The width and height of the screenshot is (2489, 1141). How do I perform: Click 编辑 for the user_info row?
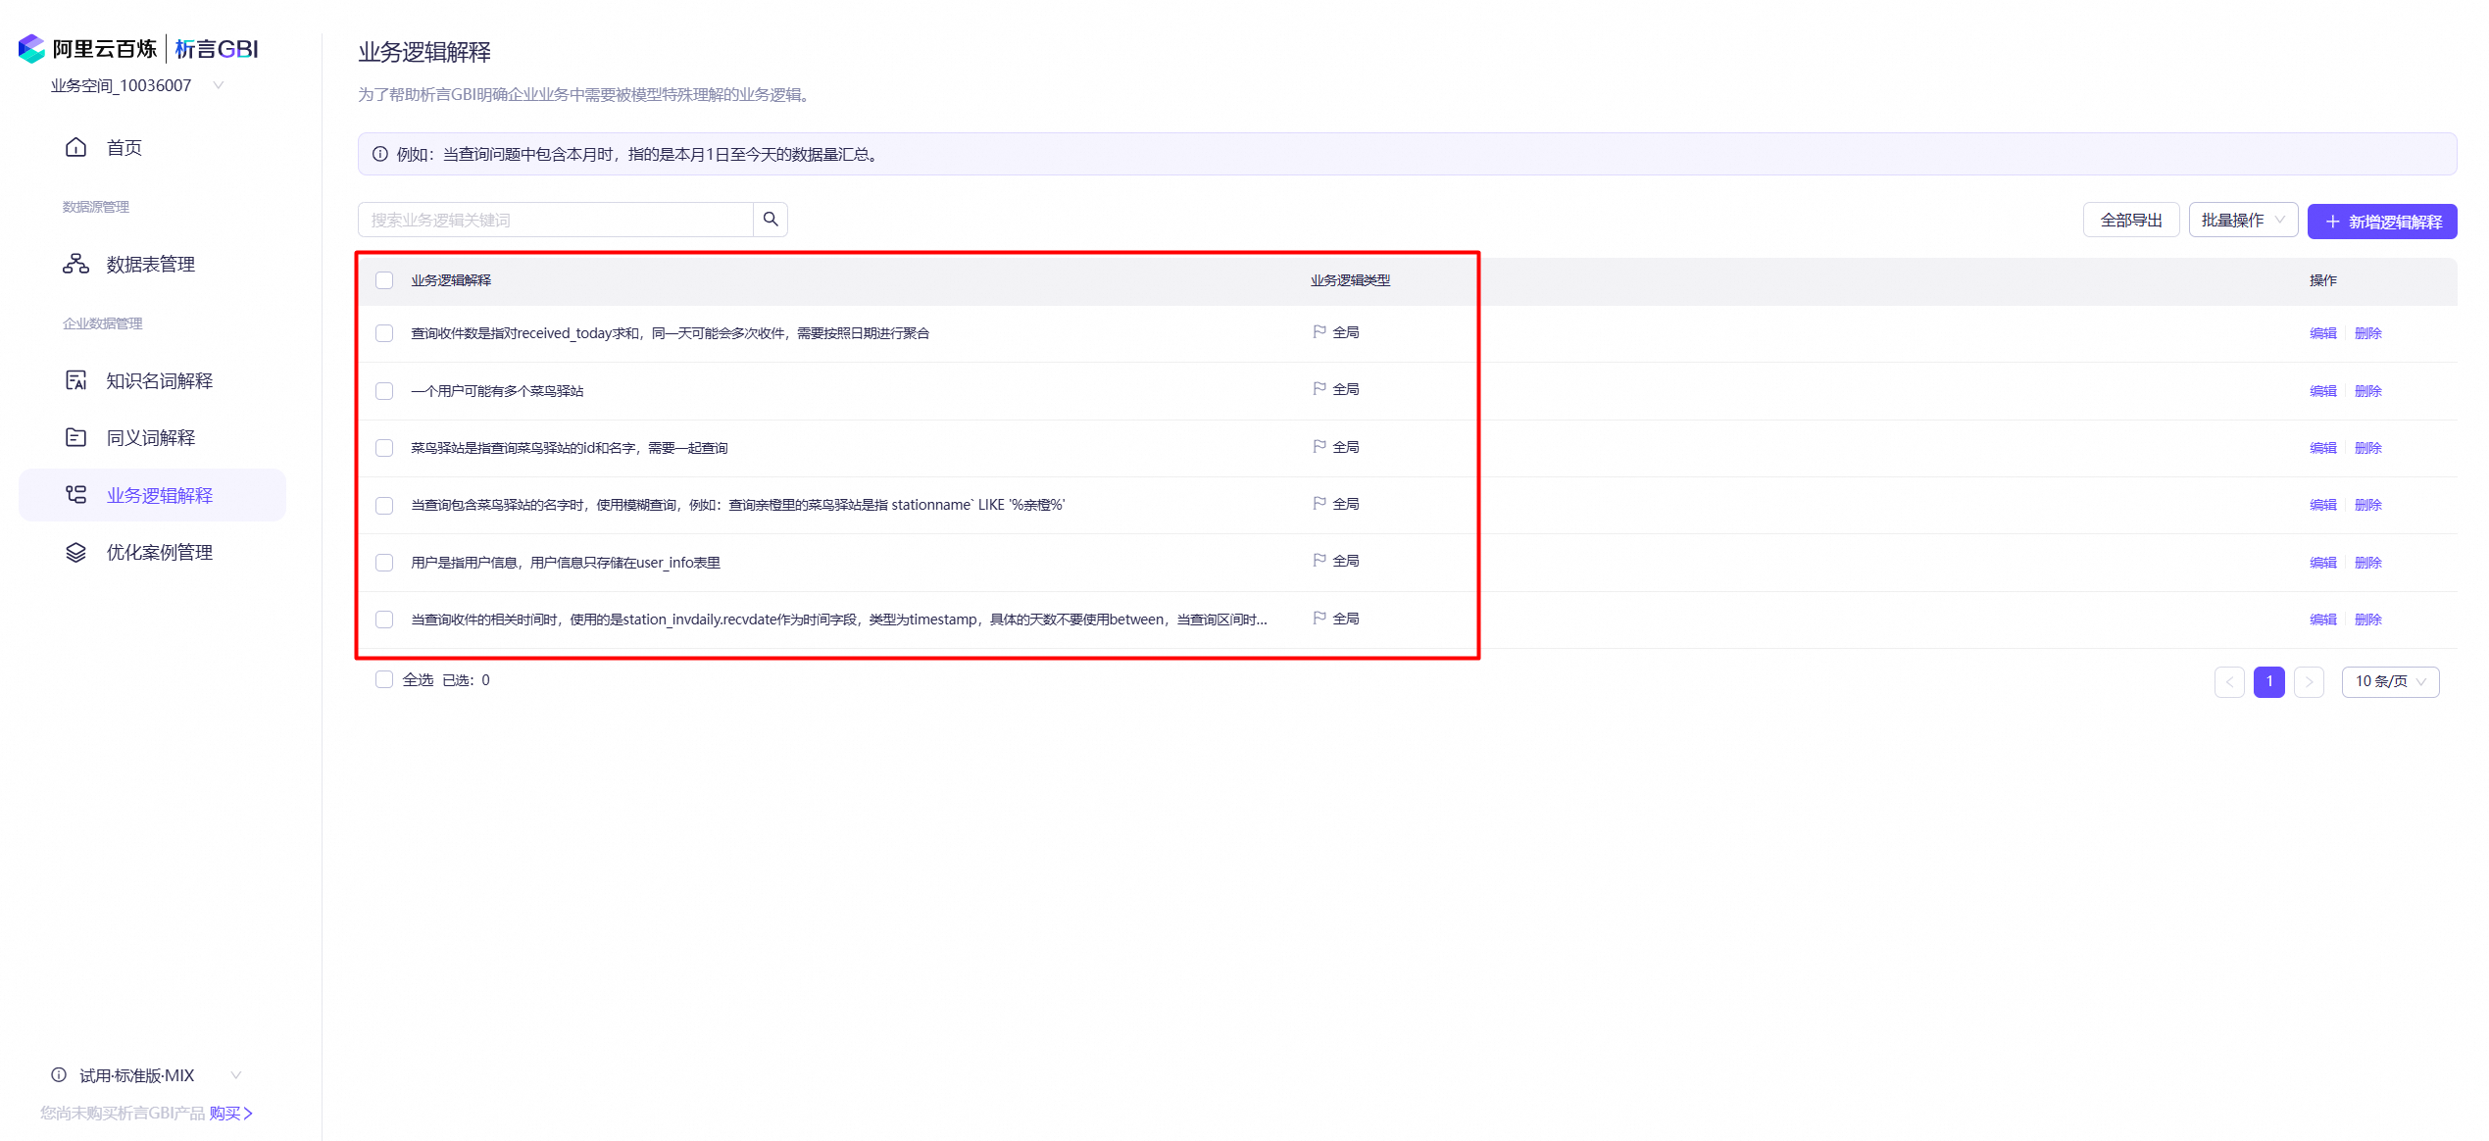[2322, 563]
